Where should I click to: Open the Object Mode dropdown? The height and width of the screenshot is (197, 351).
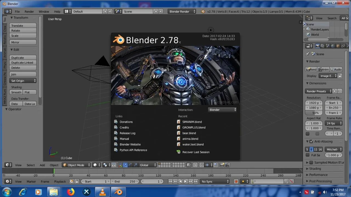pos(76,165)
